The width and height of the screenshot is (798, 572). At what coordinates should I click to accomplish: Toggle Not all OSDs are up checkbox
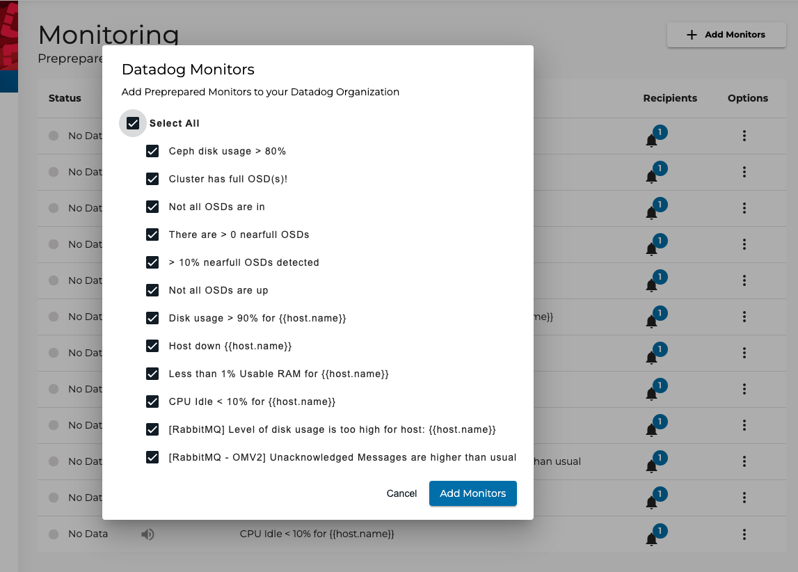(x=152, y=290)
